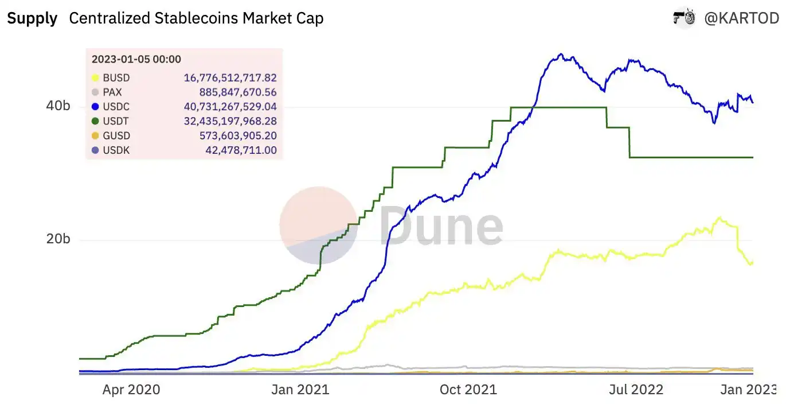This screenshot has width=786, height=404.
Task: Click the orange GUSD legend dot
Action: [x=96, y=136]
